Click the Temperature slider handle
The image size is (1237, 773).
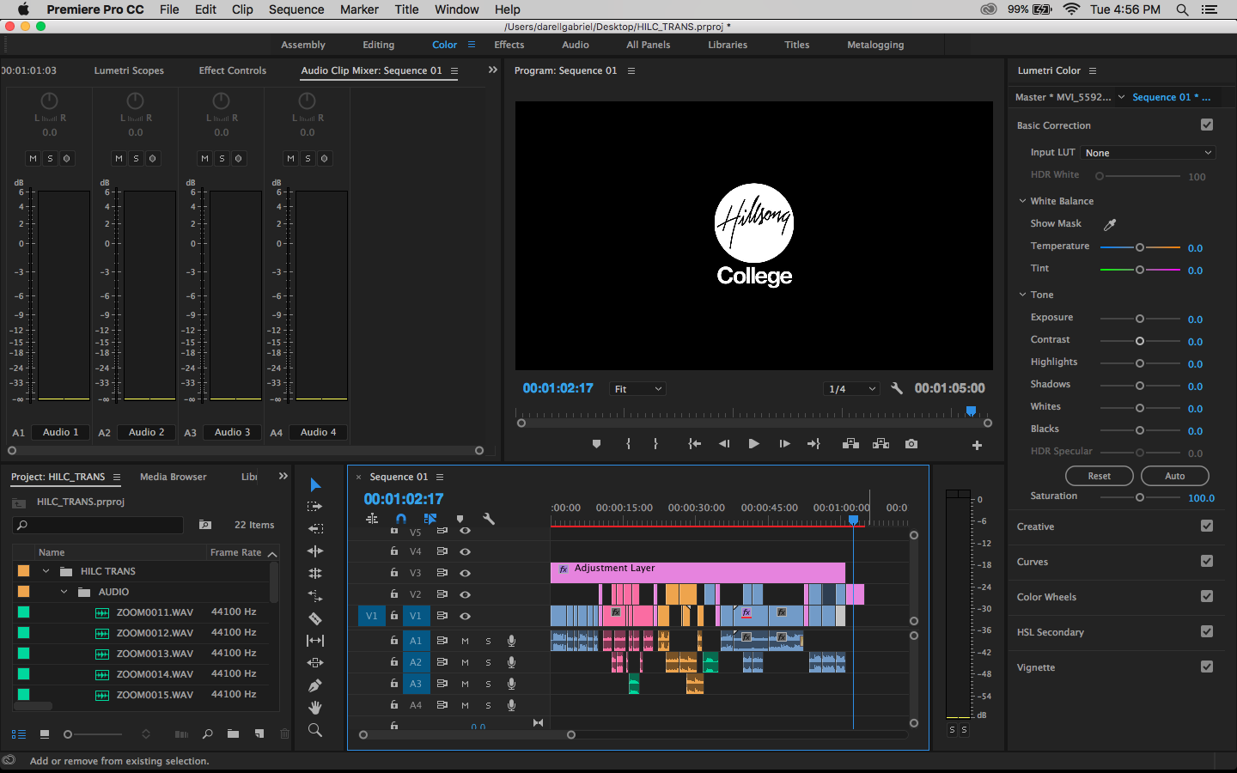tap(1140, 247)
